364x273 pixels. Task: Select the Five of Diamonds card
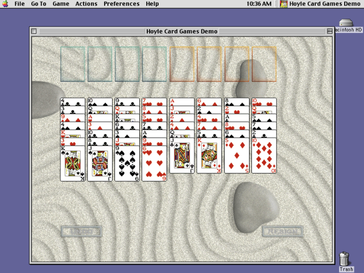237,155
